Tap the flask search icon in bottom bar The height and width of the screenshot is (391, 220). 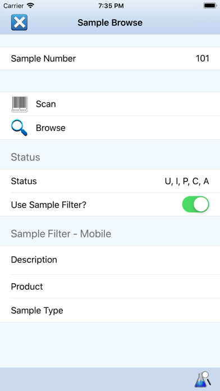pos(203,379)
